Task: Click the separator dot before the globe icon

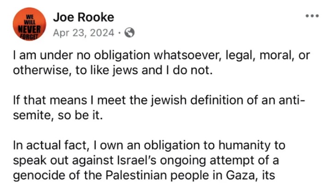Action: tap(119, 33)
